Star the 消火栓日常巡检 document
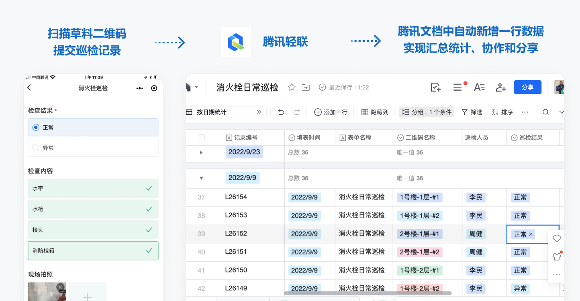The height and width of the screenshot is (301, 580). (292, 87)
